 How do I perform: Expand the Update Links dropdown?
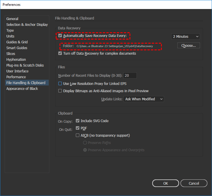(144, 99)
